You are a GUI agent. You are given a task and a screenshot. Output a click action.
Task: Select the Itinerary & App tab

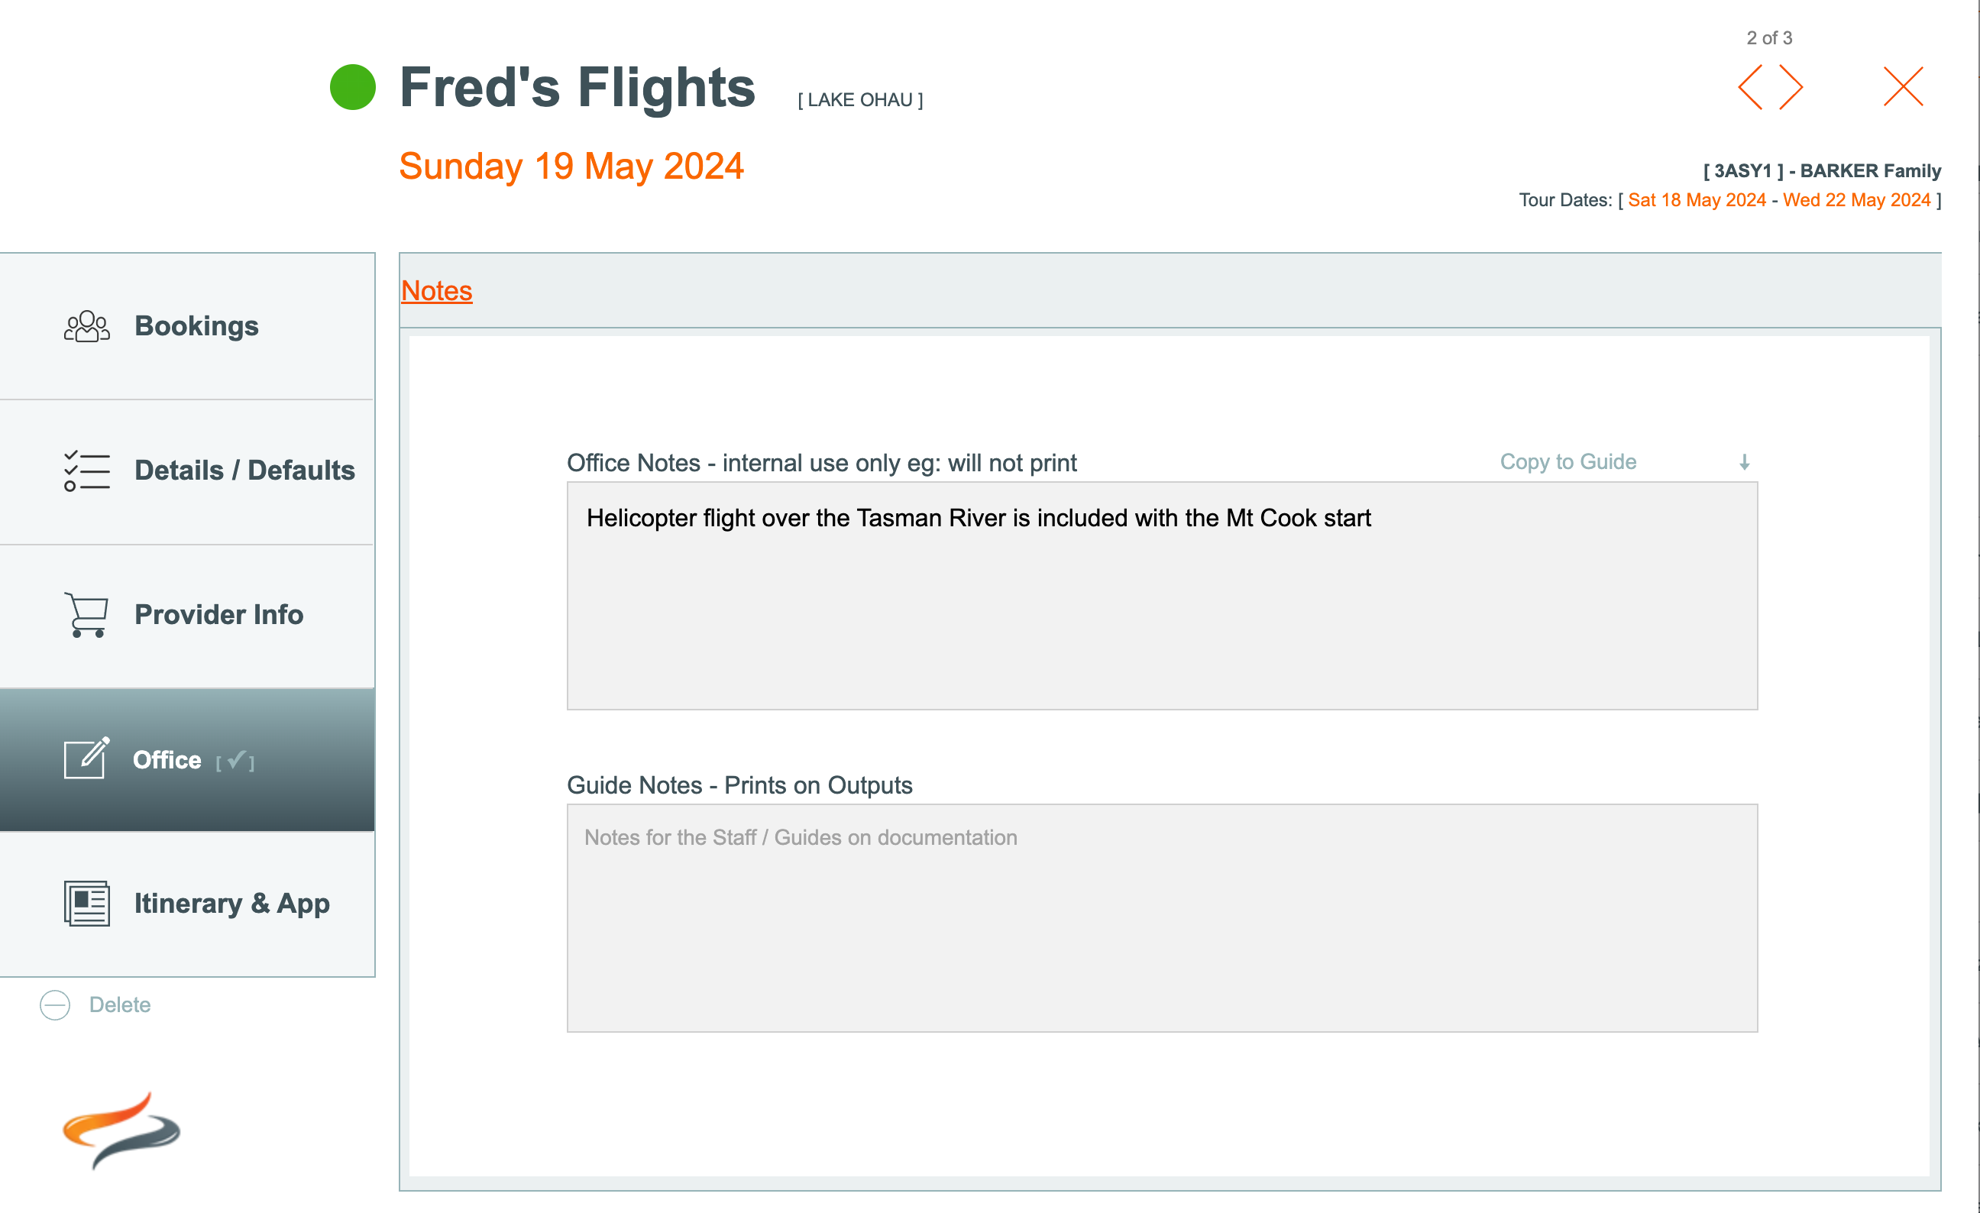[x=231, y=904]
